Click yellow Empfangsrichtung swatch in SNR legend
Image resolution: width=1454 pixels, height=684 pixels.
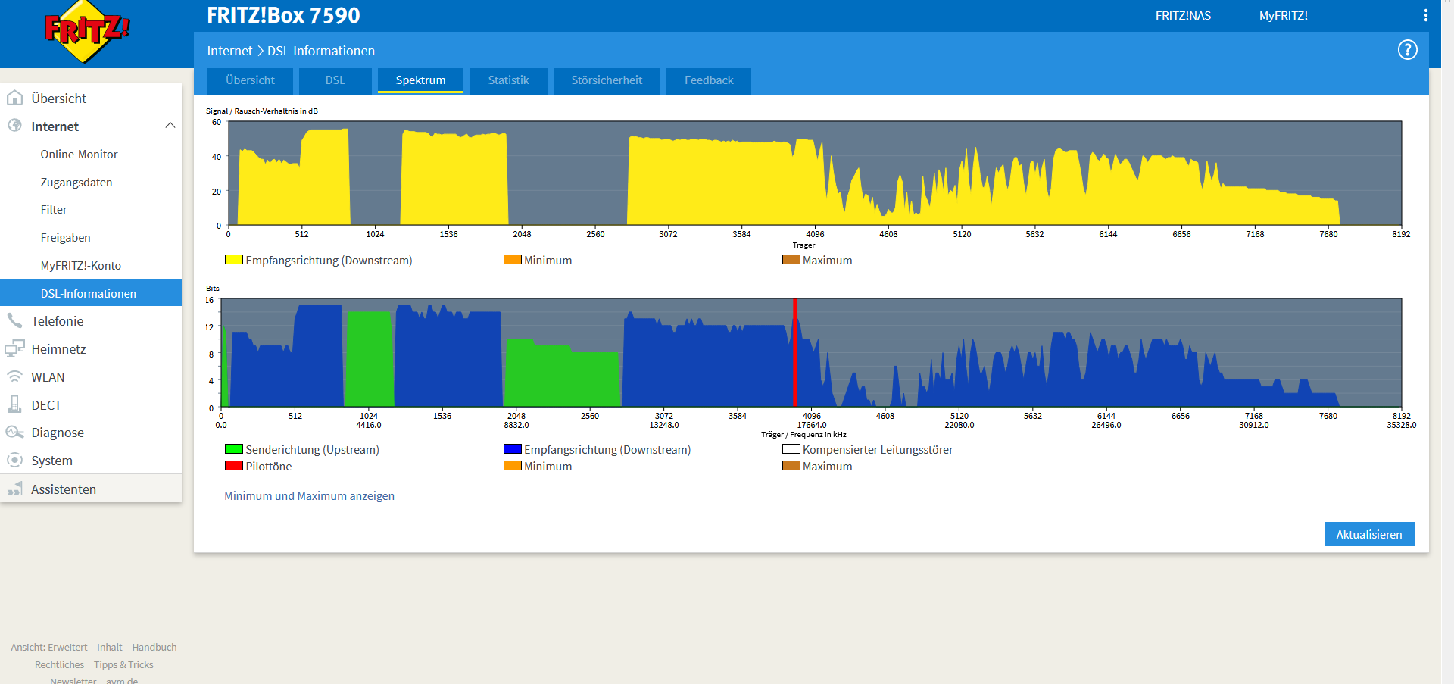click(233, 260)
